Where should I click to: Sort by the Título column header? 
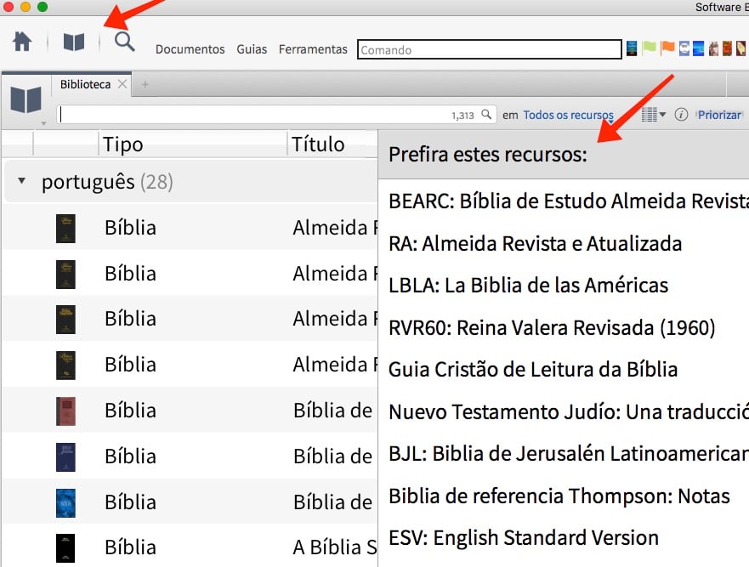[x=318, y=145]
